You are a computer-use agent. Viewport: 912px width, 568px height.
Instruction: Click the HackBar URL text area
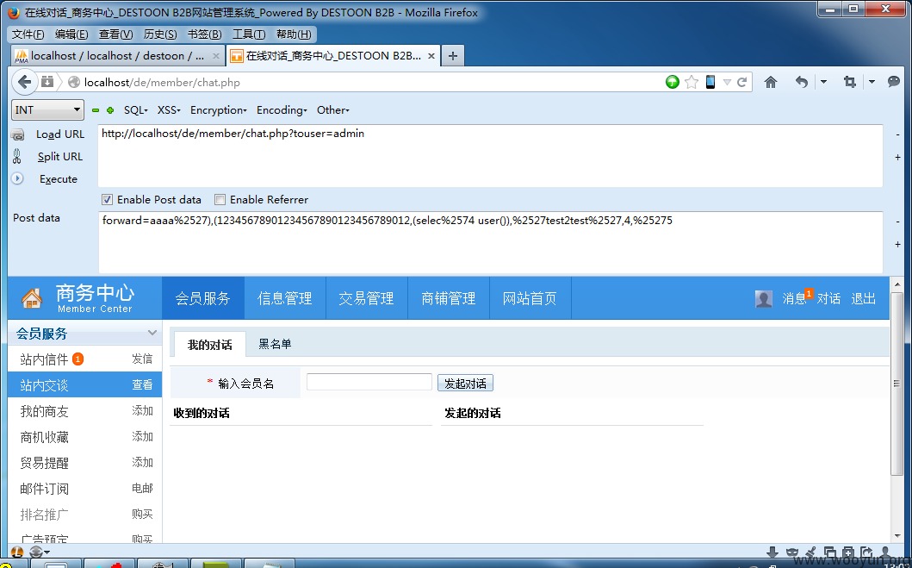pyautogui.click(x=490, y=156)
